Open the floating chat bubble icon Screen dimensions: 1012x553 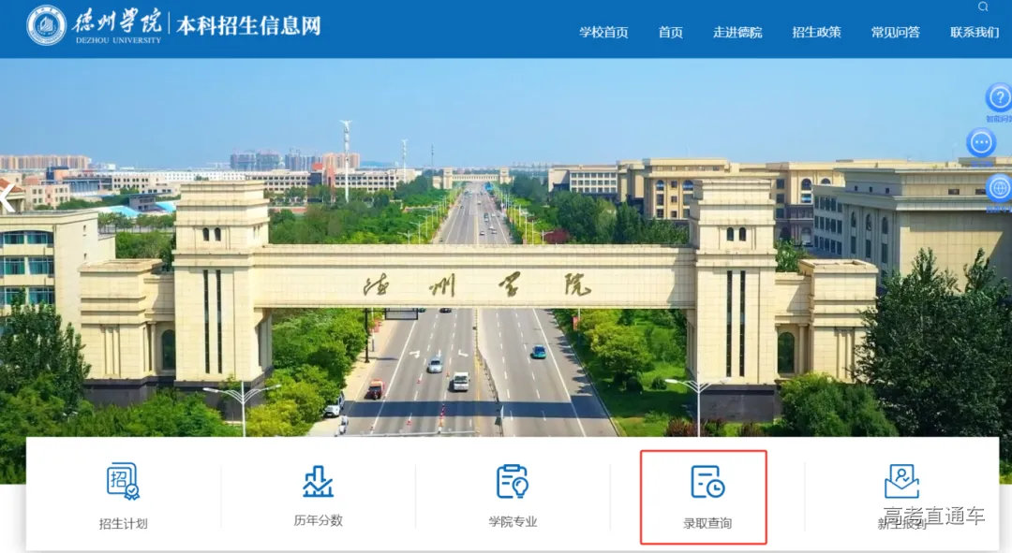[983, 142]
